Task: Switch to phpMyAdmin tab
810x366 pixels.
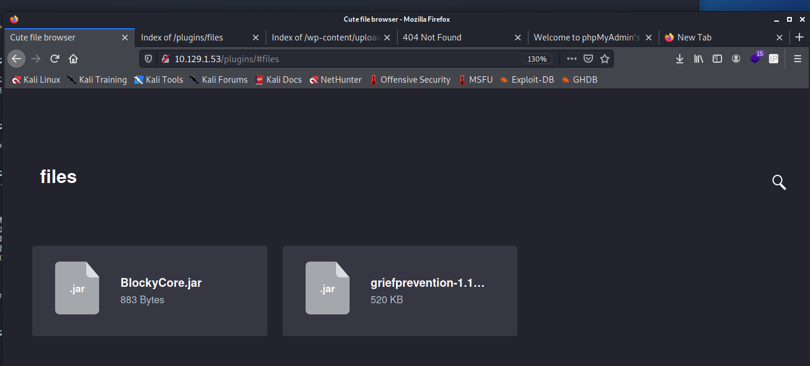Action: click(587, 38)
